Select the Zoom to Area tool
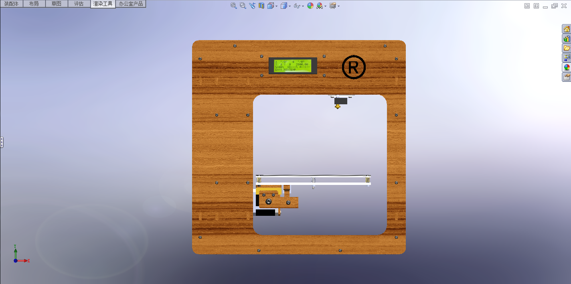The width and height of the screenshot is (571, 284). (x=243, y=6)
